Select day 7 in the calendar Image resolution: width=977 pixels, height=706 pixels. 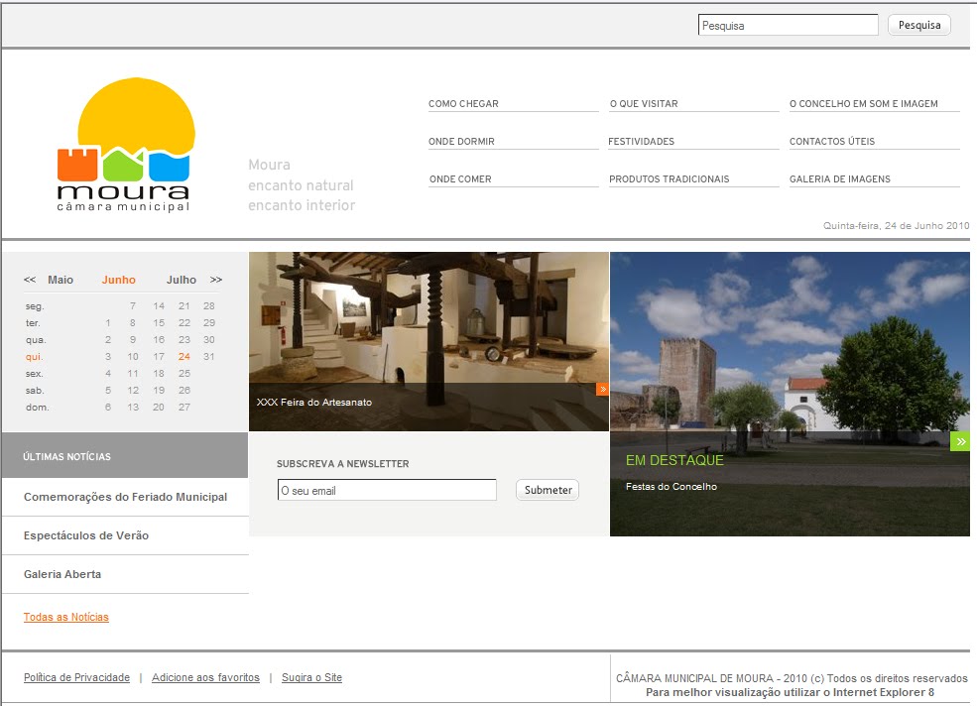(133, 306)
